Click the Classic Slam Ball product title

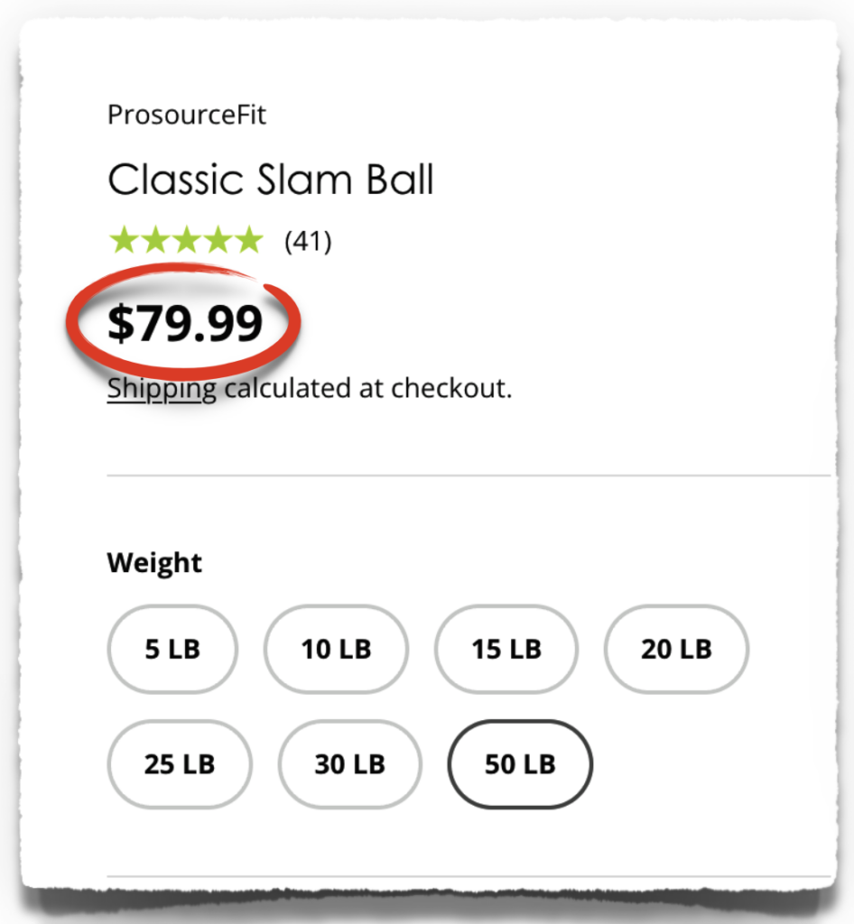(x=271, y=180)
